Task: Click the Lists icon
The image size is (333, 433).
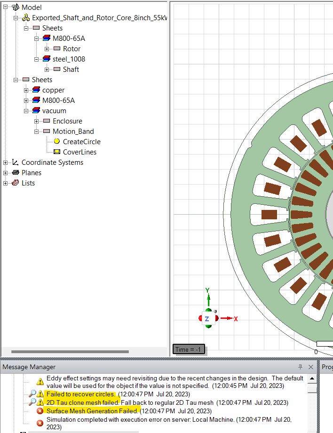Action: click(x=16, y=183)
